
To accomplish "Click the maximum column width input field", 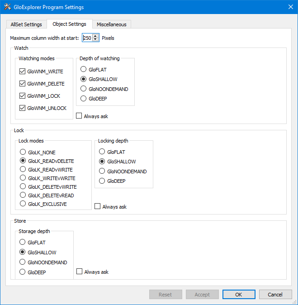I will (x=87, y=38).
